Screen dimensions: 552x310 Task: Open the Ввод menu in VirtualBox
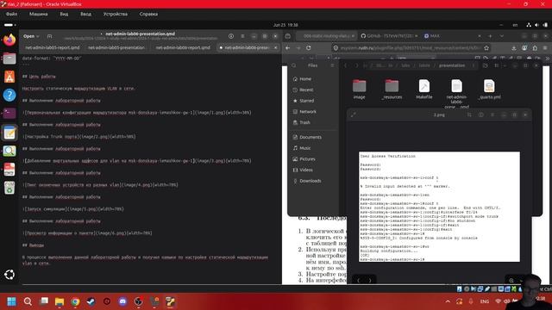85,14
